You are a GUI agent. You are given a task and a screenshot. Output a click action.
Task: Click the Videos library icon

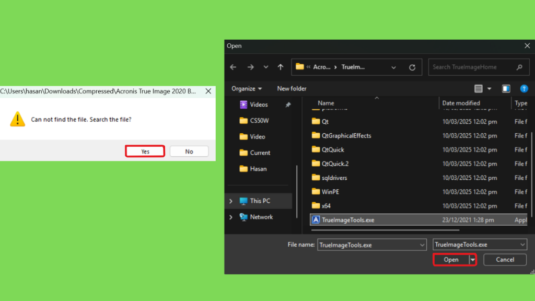click(x=243, y=105)
